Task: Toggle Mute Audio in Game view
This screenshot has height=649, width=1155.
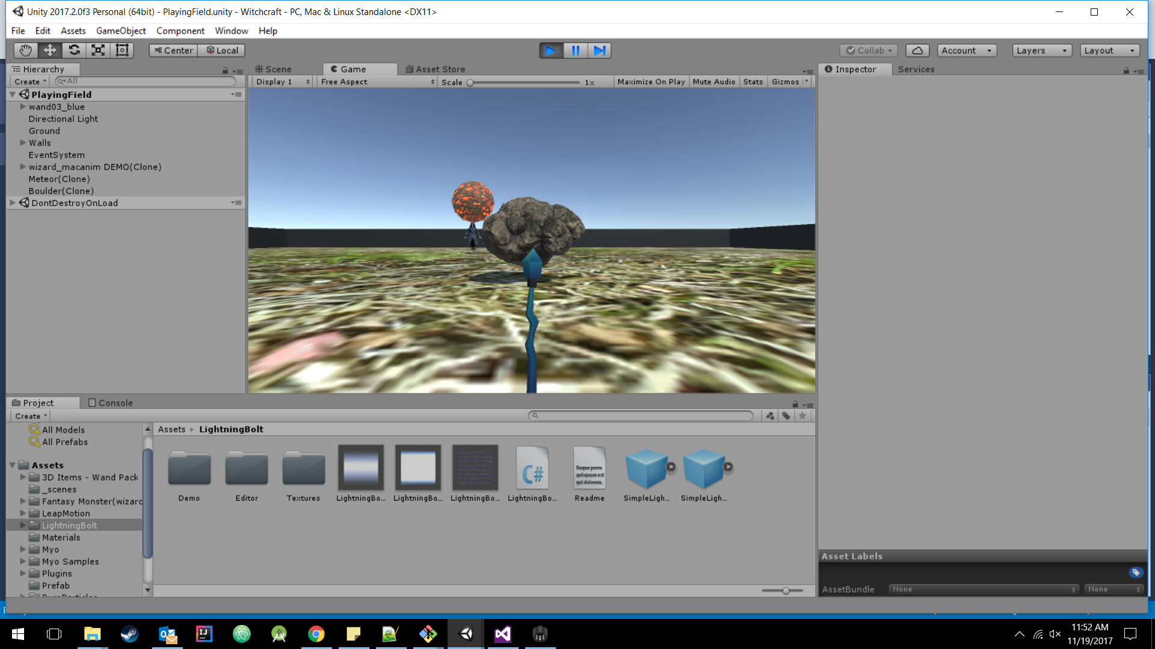Action: [713, 82]
